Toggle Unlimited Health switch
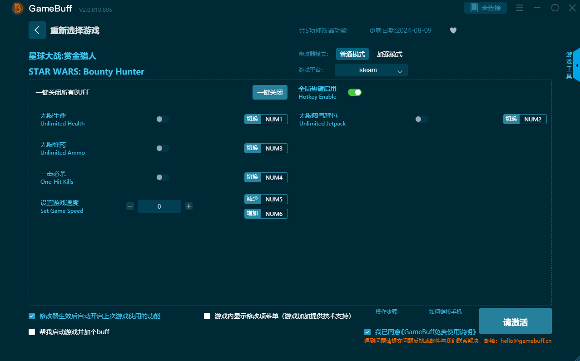The height and width of the screenshot is (361, 580). point(162,119)
